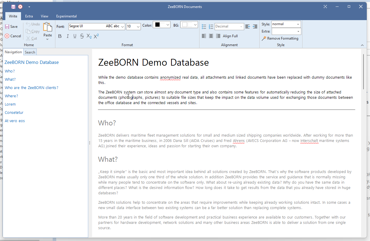Click the Paste clipboard icon

coord(47,27)
